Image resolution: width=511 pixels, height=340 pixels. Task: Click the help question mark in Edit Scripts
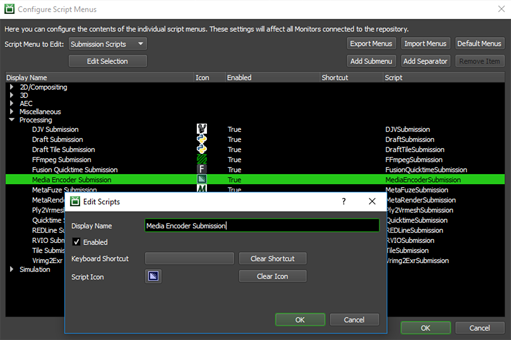click(344, 201)
